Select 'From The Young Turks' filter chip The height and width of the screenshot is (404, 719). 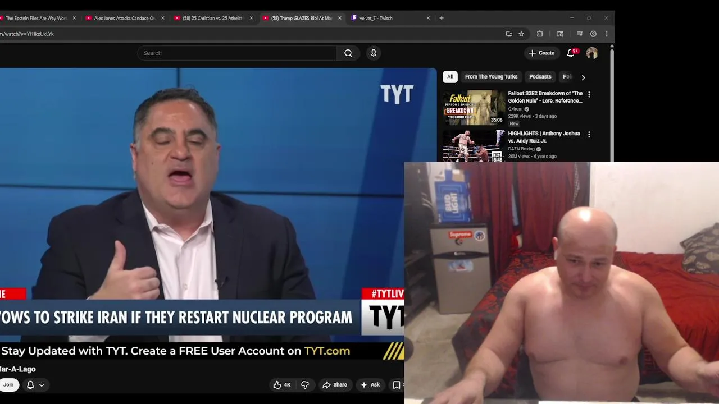(491, 77)
